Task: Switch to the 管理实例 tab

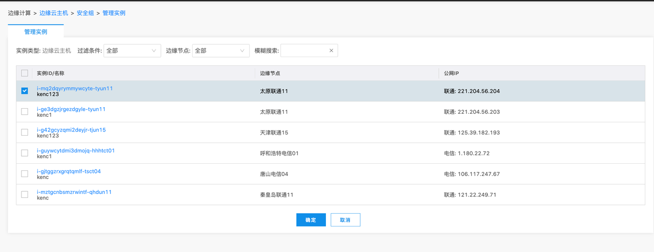Action: (36, 32)
